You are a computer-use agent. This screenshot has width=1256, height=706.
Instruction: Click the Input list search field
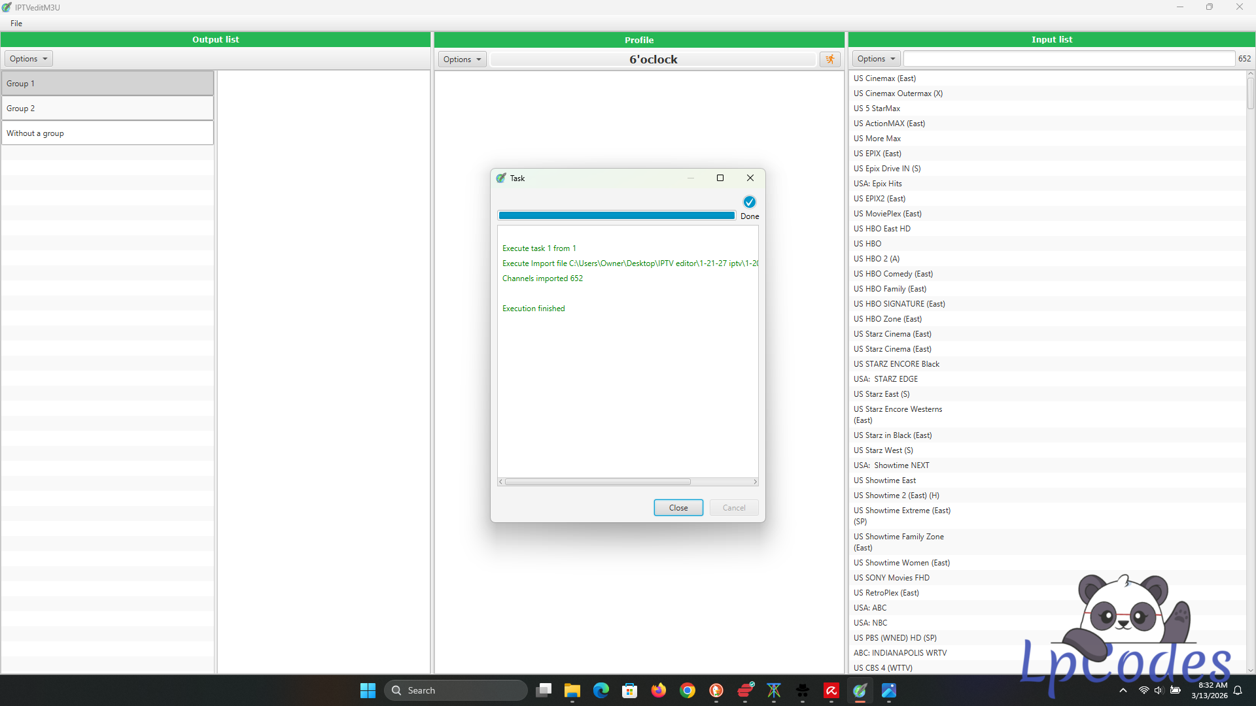click(1069, 59)
